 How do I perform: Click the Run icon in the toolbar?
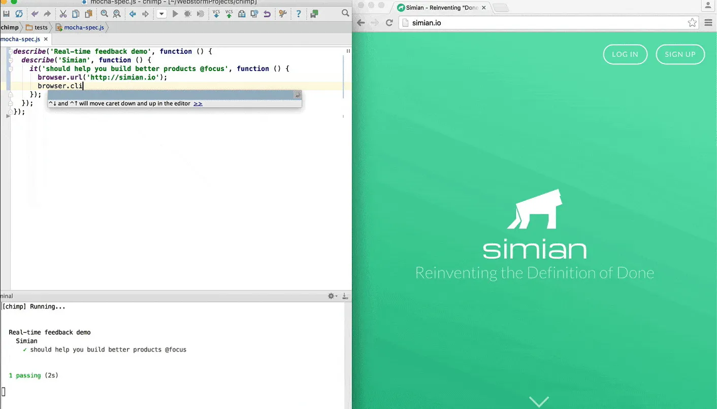175,14
